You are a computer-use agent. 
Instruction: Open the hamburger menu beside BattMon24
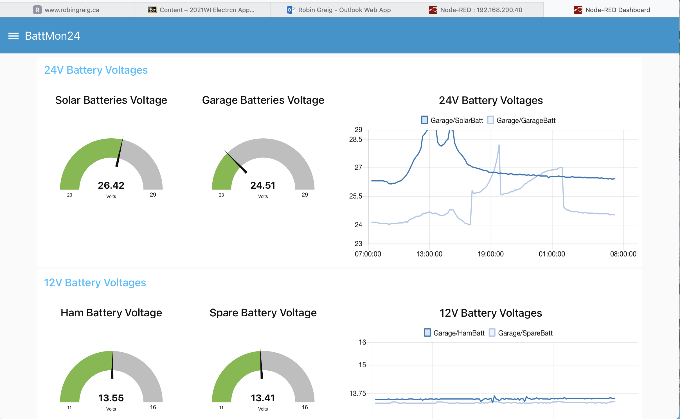tap(13, 36)
